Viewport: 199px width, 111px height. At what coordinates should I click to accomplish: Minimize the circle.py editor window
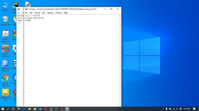(x=105, y=9)
